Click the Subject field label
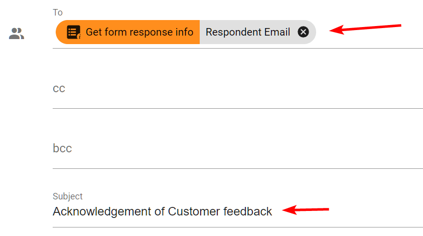Image resolution: width=423 pixels, height=236 pixels. [x=67, y=196]
